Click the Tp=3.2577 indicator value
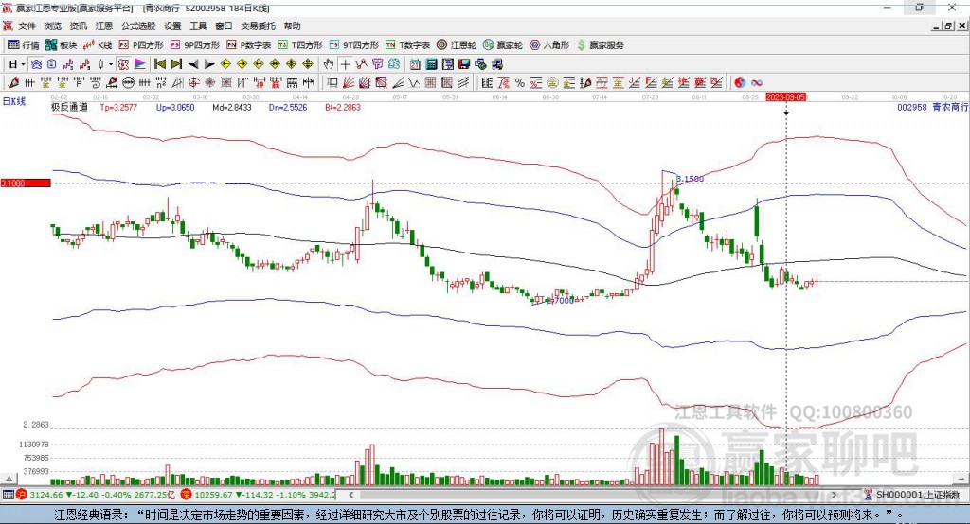970x524 pixels. pos(118,108)
